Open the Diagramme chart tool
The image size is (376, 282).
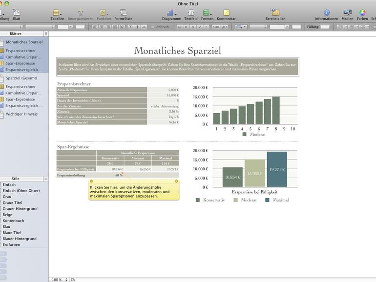coord(171,14)
